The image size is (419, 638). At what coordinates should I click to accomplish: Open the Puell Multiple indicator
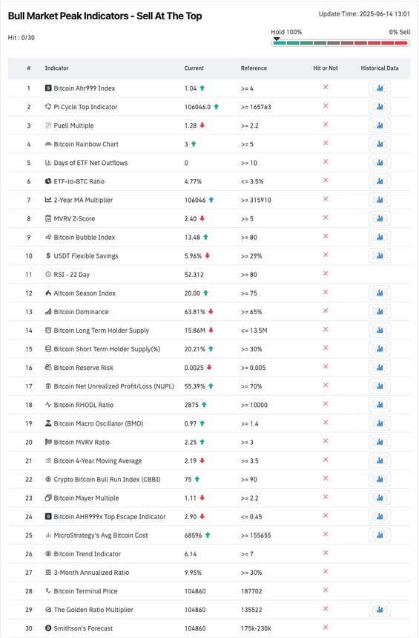point(73,126)
